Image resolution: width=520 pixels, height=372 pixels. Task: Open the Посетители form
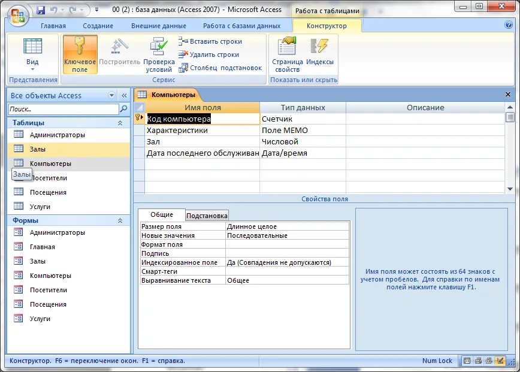(68, 290)
